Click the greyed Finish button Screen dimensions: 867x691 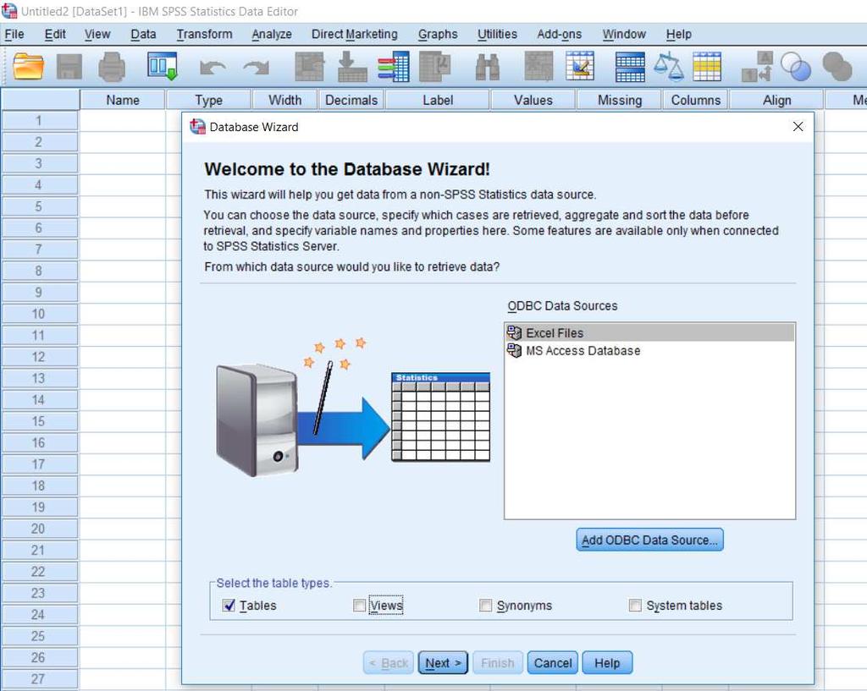pos(498,663)
